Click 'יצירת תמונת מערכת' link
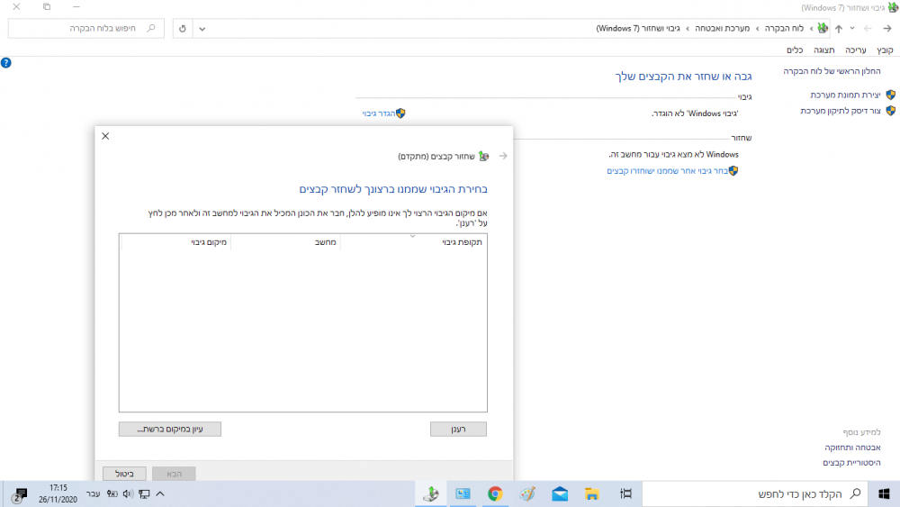 pyautogui.click(x=845, y=95)
